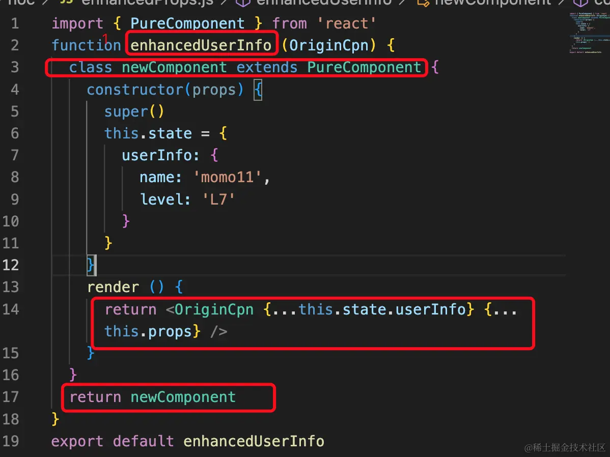This screenshot has height=457, width=610.
Task: Click the 'momo11' string value
Action: (227, 178)
